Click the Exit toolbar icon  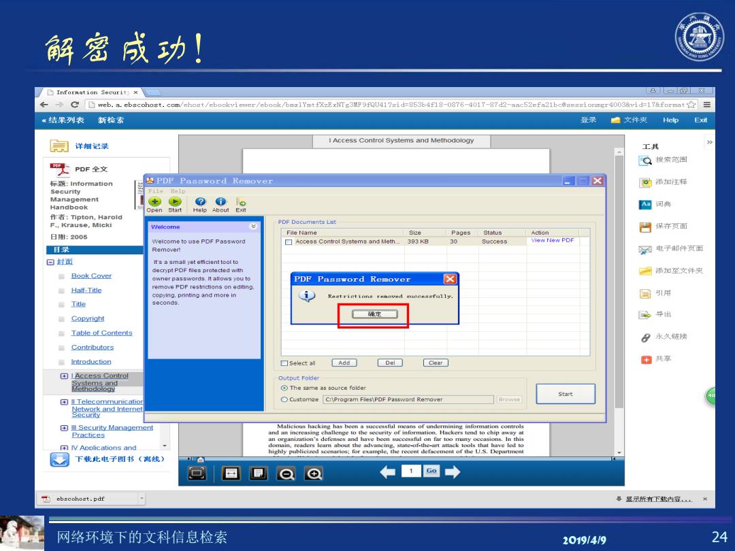(241, 202)
